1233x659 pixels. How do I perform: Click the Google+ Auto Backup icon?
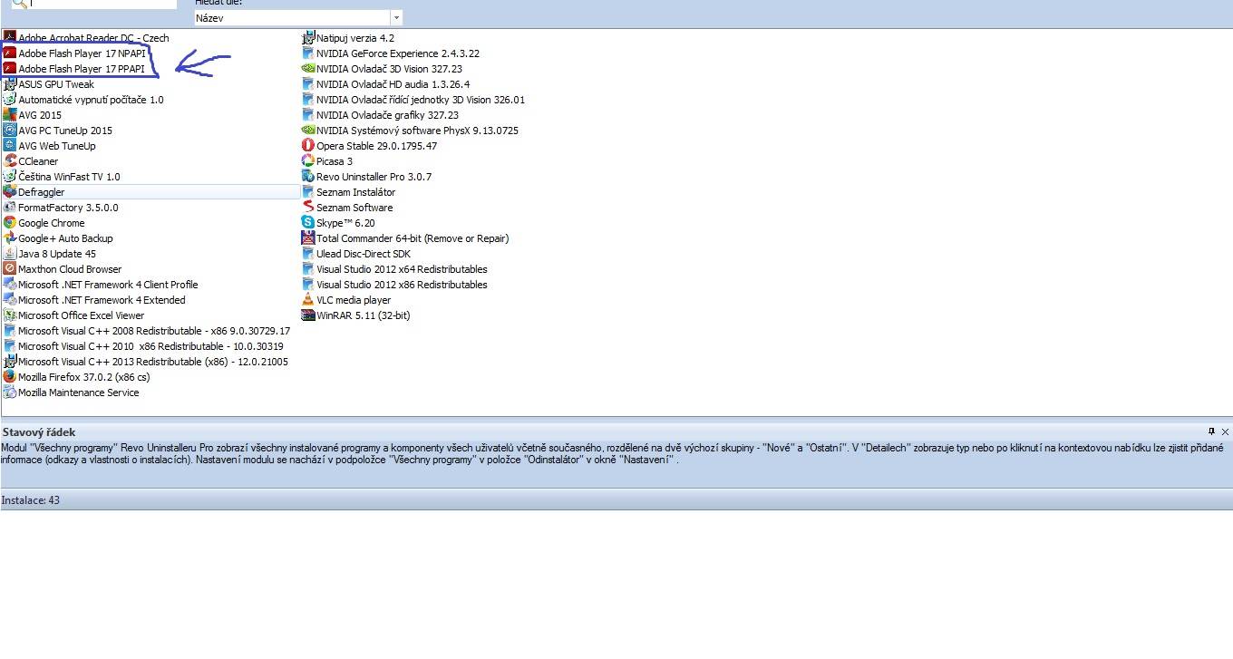pos(10,238)
